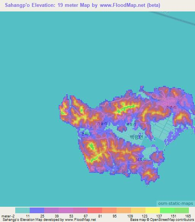Click the red legend swatch for 67 meters
This screenshot has width=195, height=222.
[x=95, y=211]
